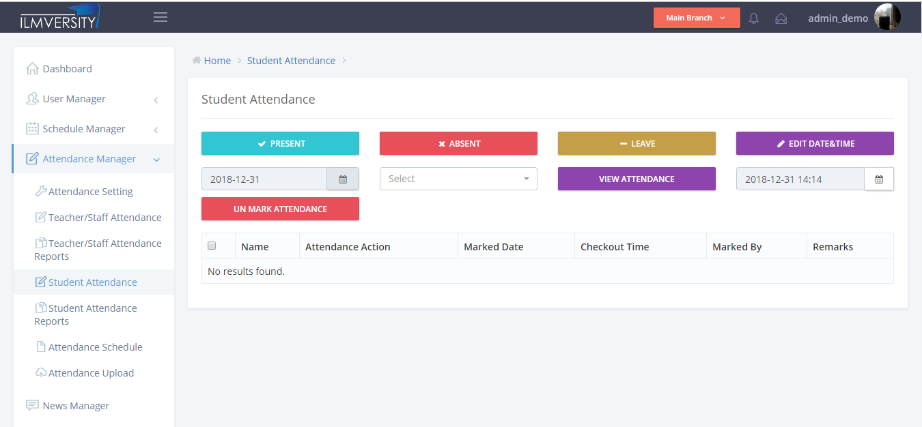Click the UN MARK ATTENDANCE button
Screen dimensions: 922x427
pyautogui.click(x=280, y=209)
